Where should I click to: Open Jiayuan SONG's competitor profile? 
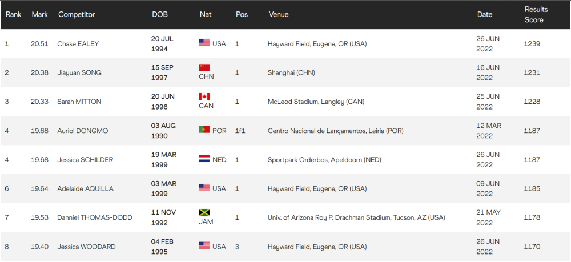coord(80,73)
